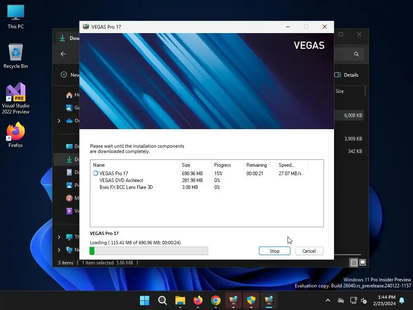The image size is (413, 310).
Task: Click the 690.96 MB size value
Action: coord(192,174)
